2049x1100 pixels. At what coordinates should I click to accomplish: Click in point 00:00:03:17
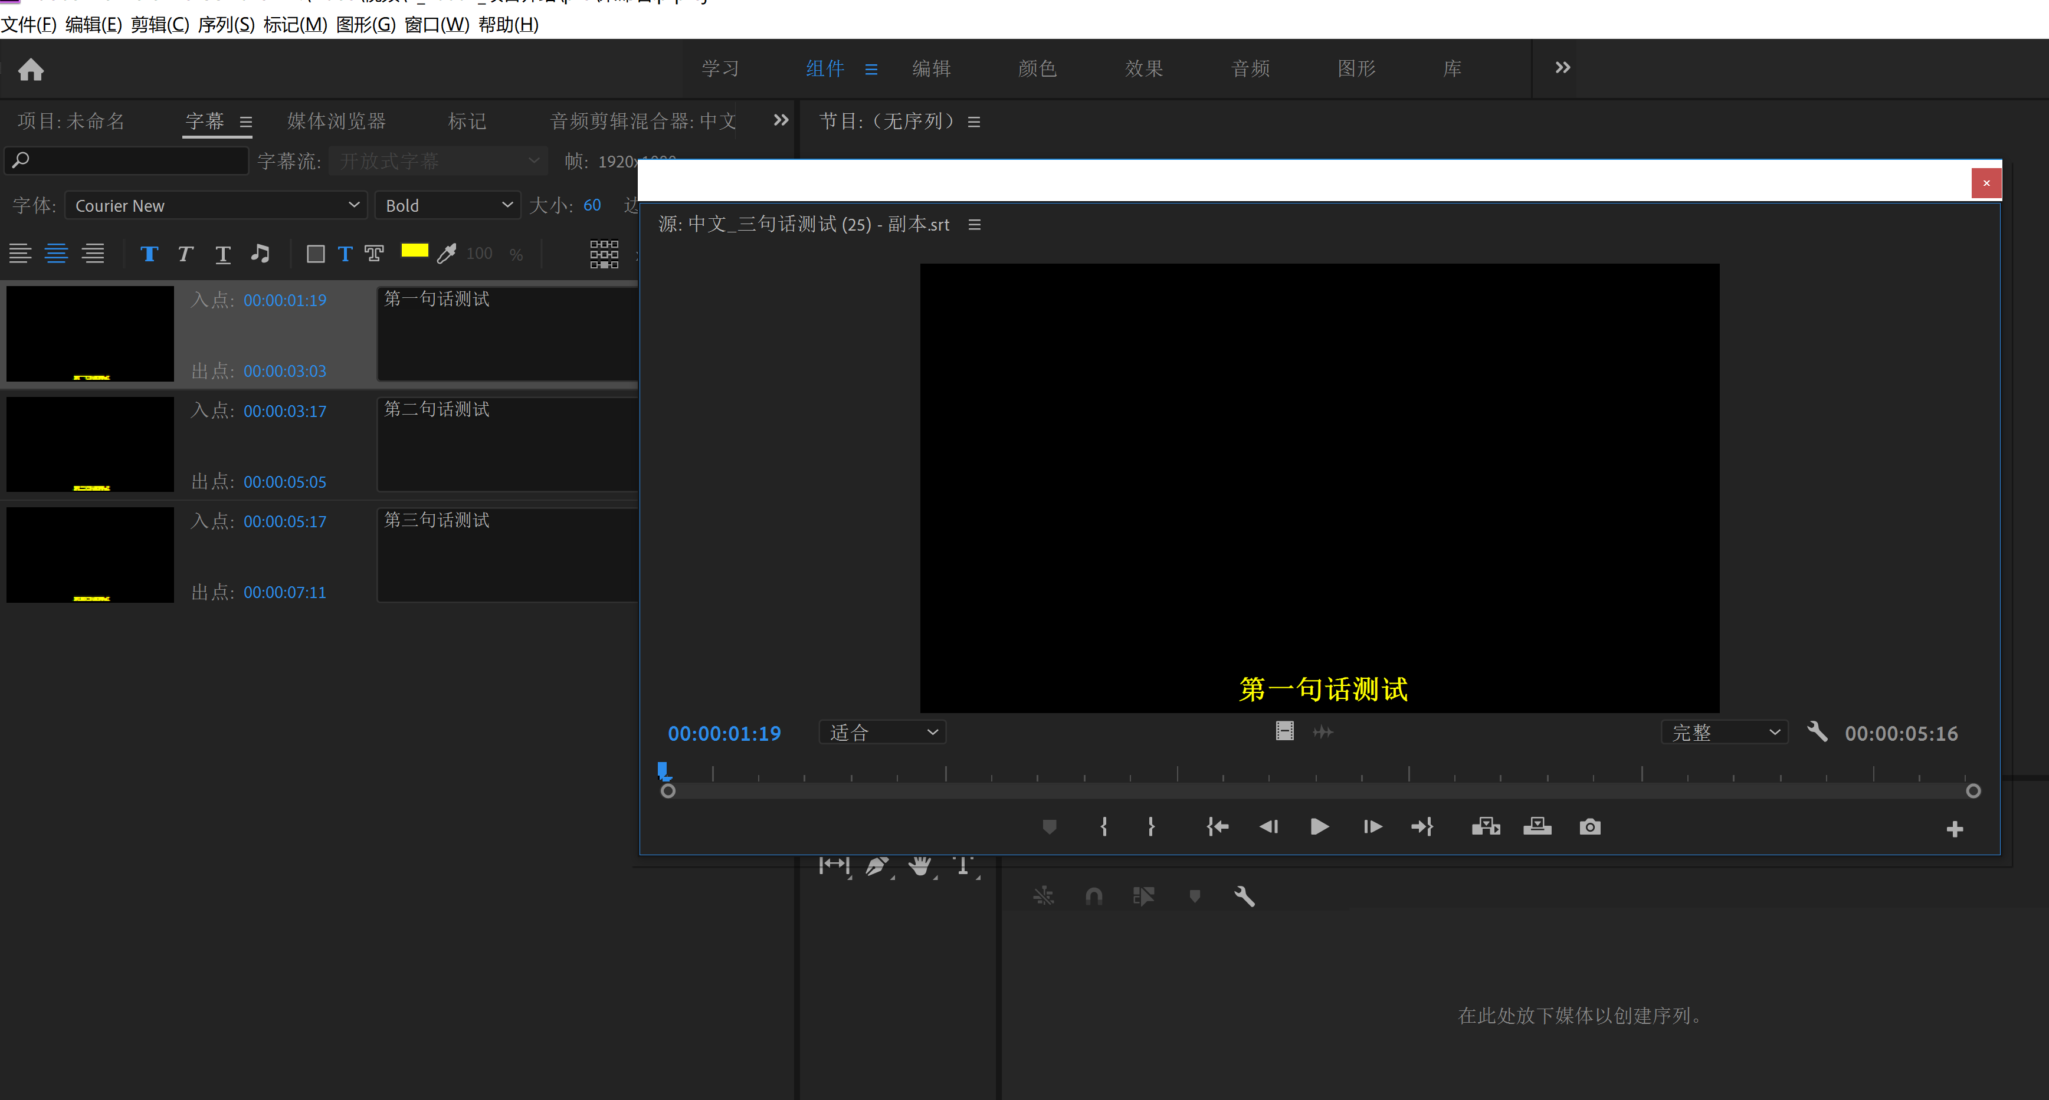point(285,411)
